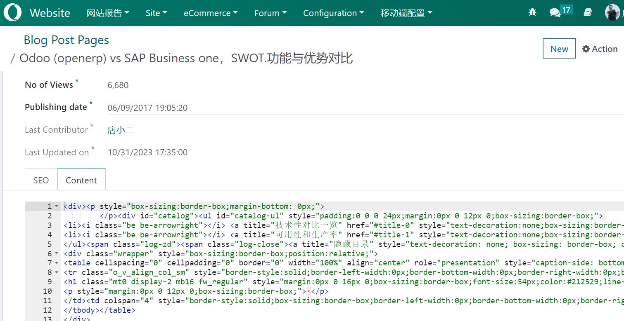Screen dimensions: 624x321
Task: Click the Publishing date label
Action: click(x=56, y=107)
